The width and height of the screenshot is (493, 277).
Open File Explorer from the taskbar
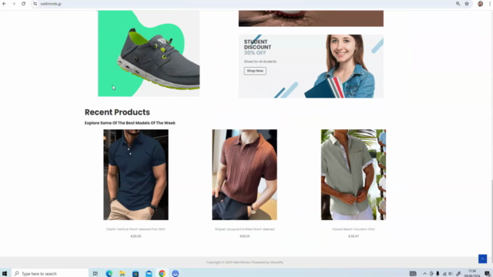pos(122,274)
